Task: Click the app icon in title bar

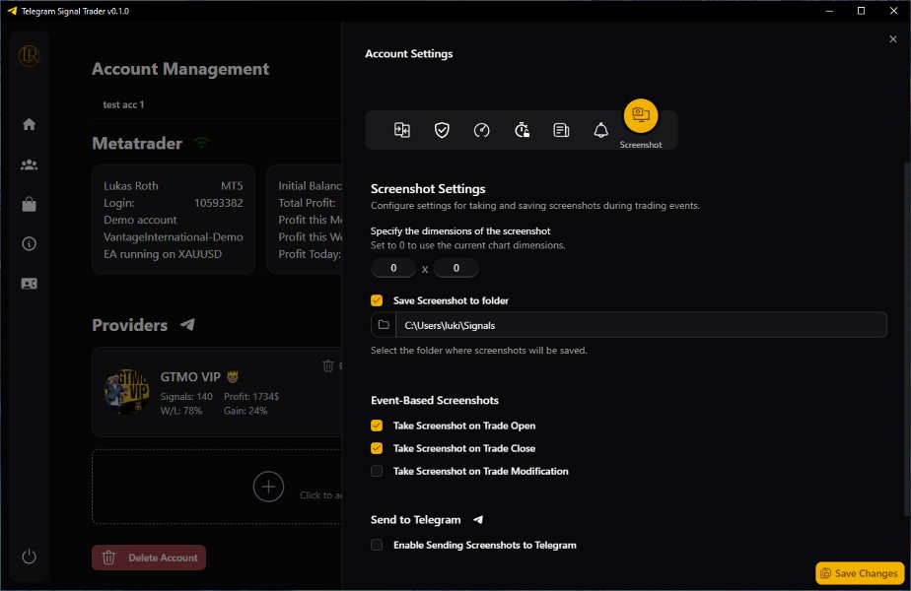Action: [x=12, y=11]
